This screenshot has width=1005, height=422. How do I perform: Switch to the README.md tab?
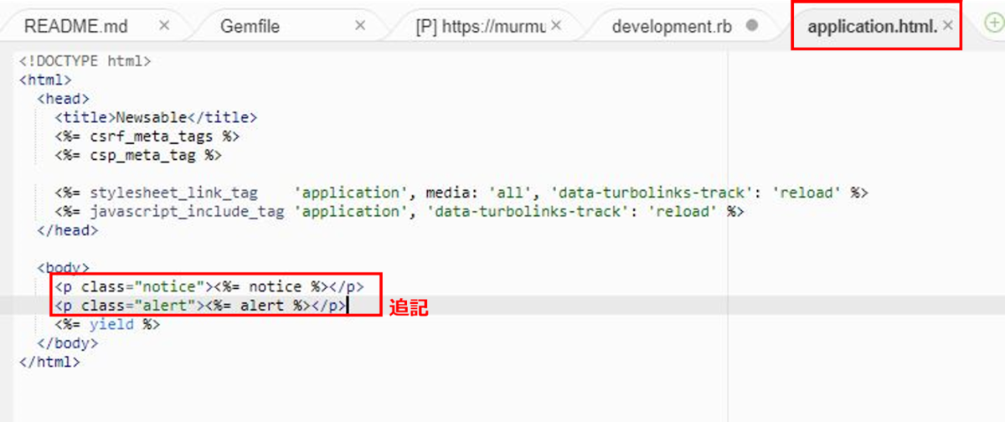pos(76,26)
